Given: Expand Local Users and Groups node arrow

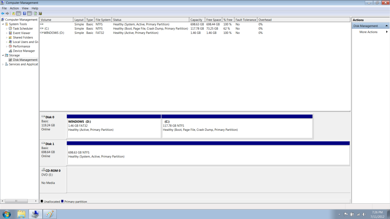Looking at the screenshot, I should [x=7, y=42].
